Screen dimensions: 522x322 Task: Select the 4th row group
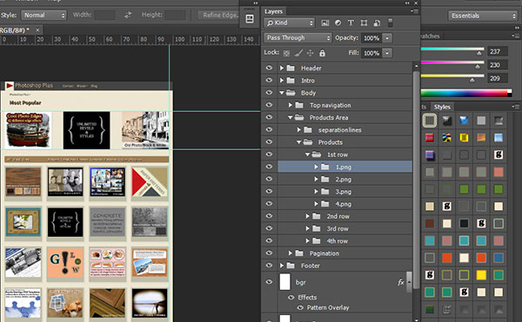pos(345,241)
